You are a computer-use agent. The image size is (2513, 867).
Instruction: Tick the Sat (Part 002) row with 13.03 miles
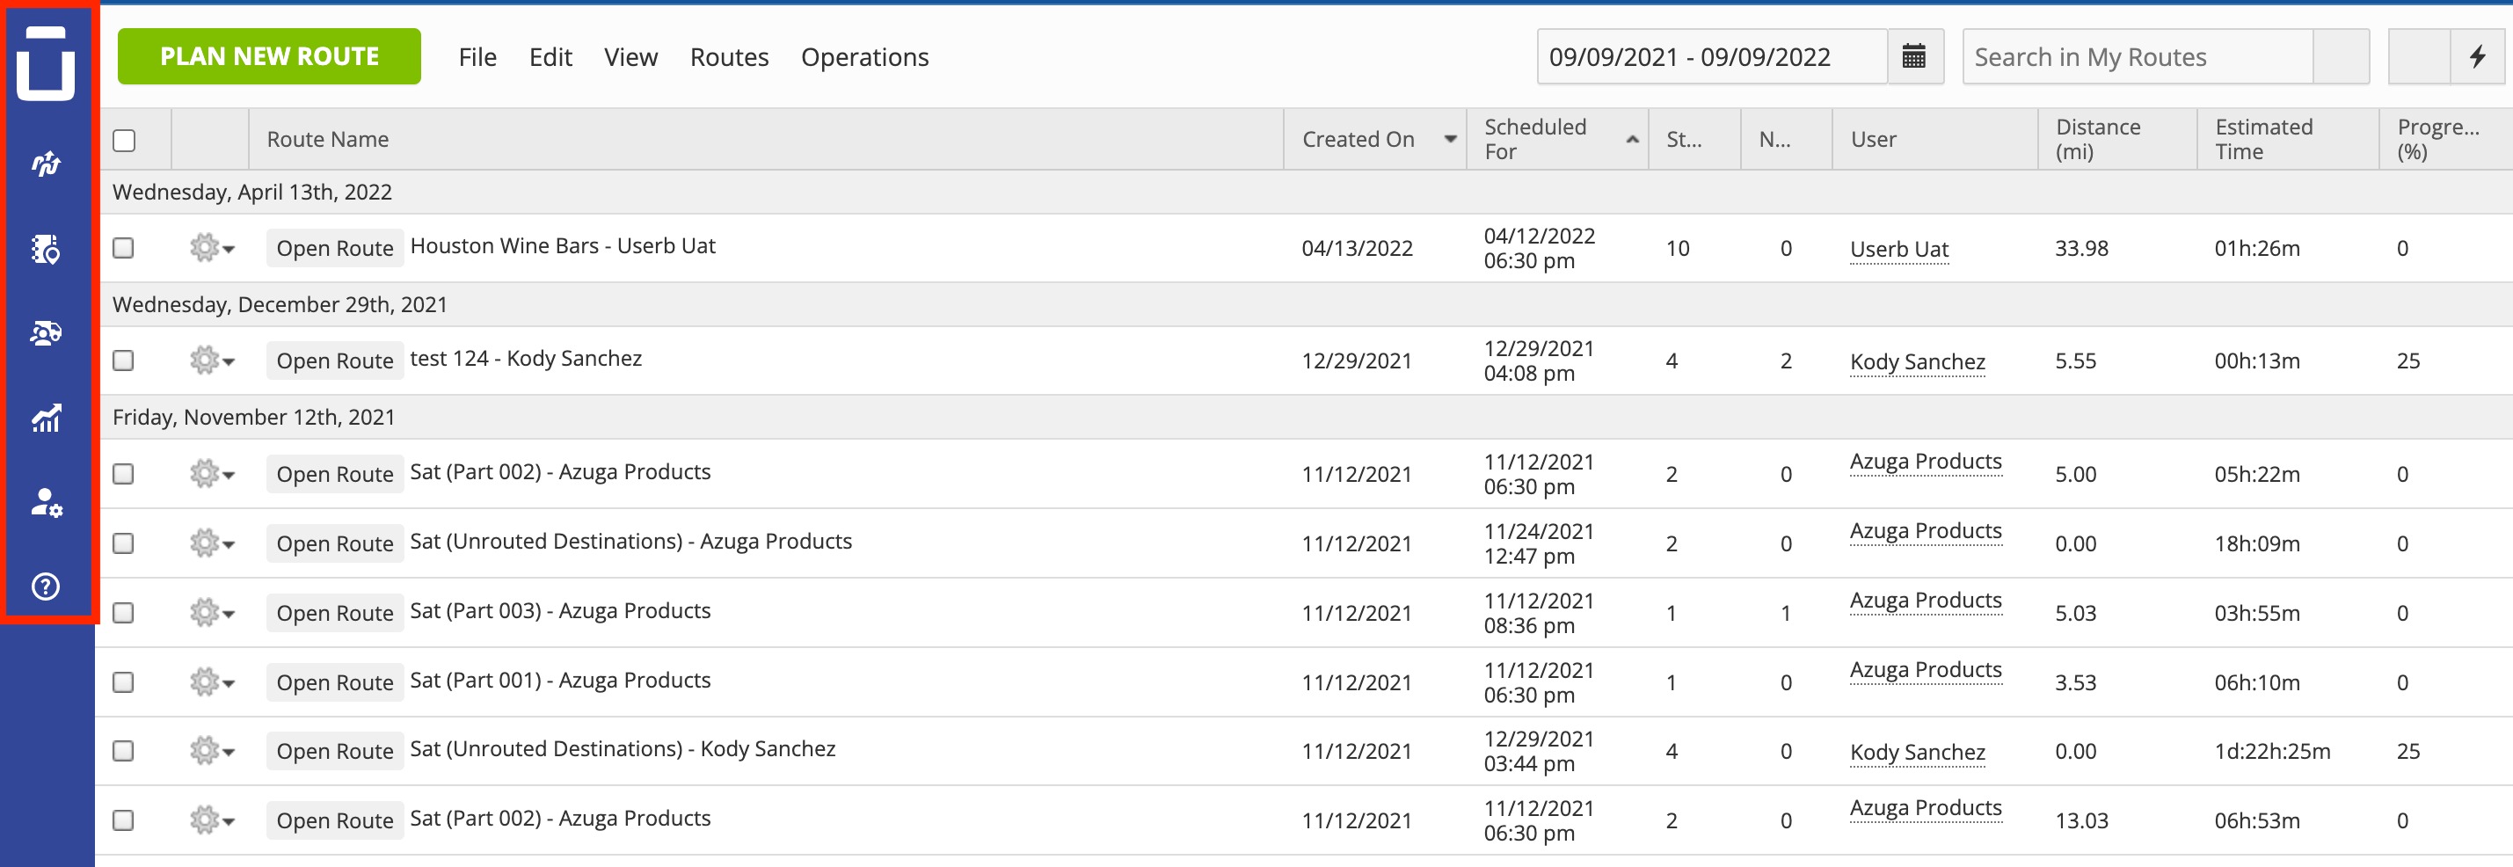click(123, 820)
